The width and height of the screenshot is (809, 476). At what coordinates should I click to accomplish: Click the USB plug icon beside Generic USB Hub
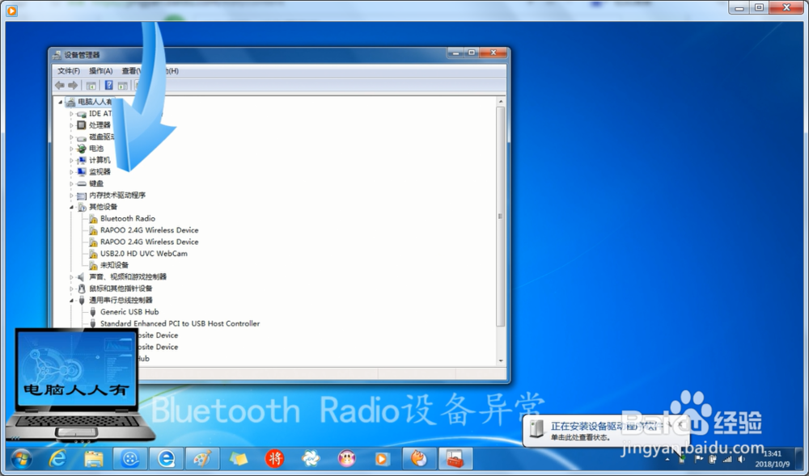coord(93,312)
